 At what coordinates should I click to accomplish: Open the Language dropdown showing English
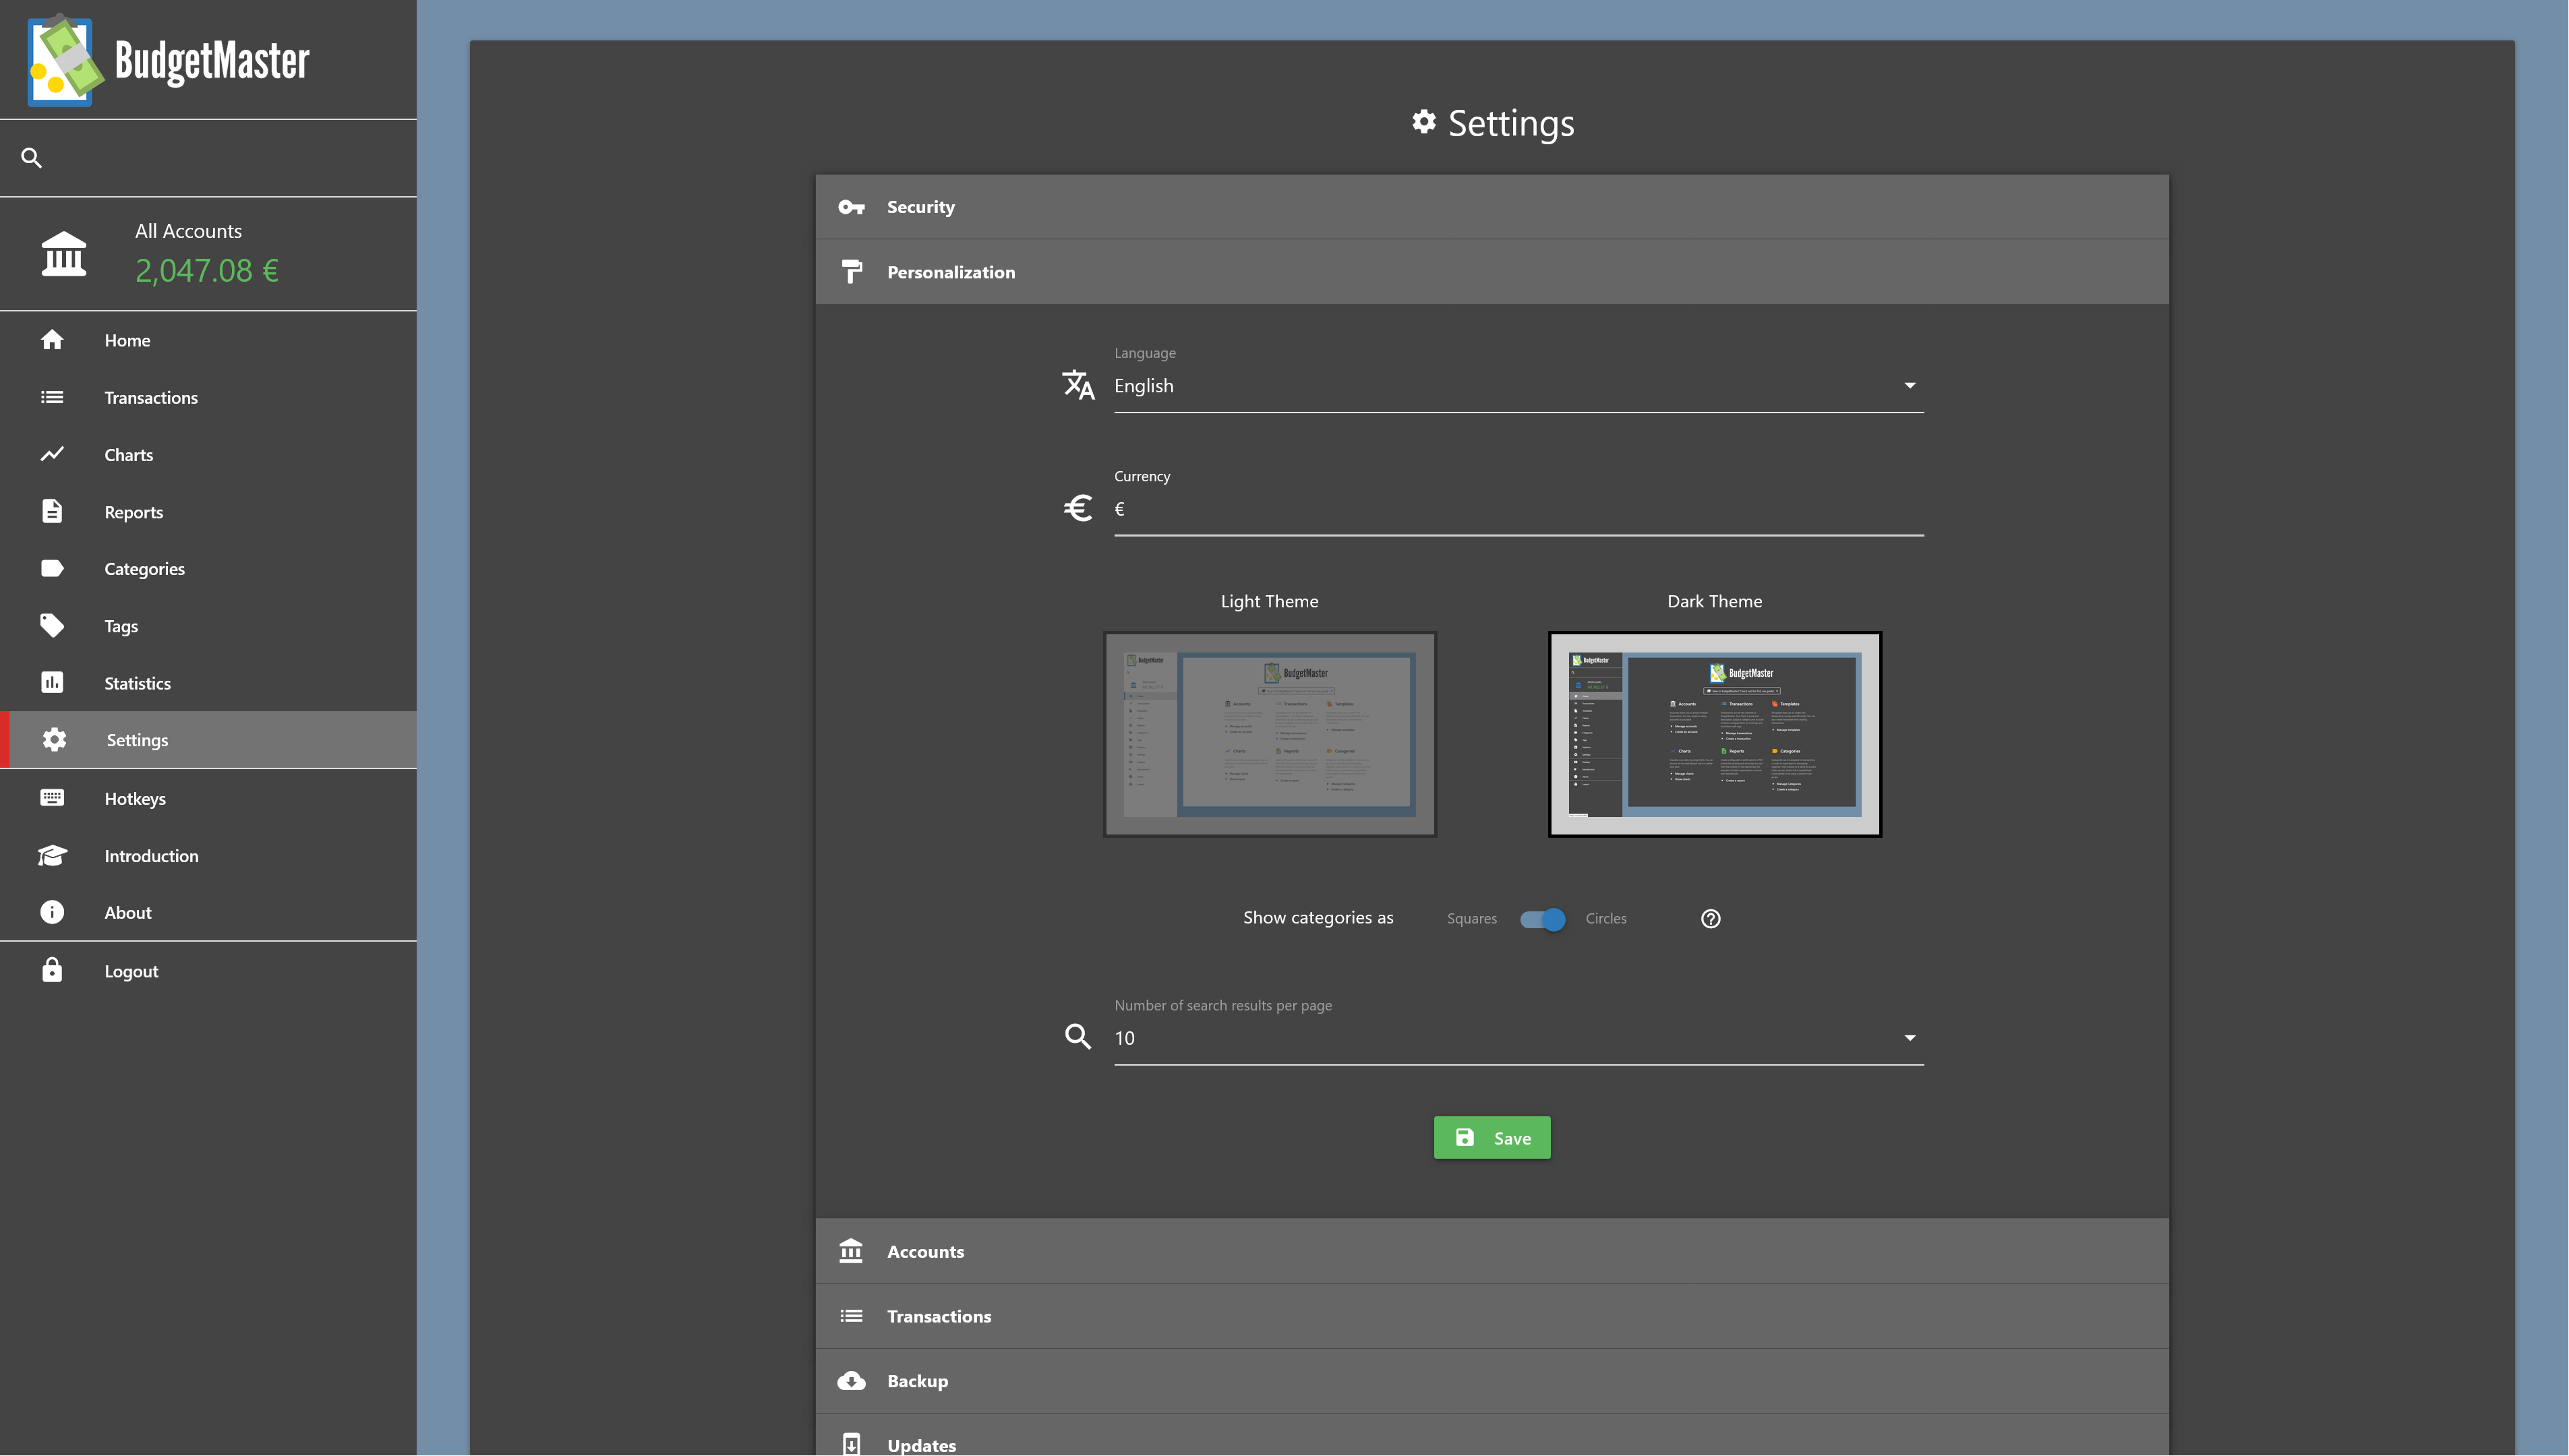click(1519, 386)
